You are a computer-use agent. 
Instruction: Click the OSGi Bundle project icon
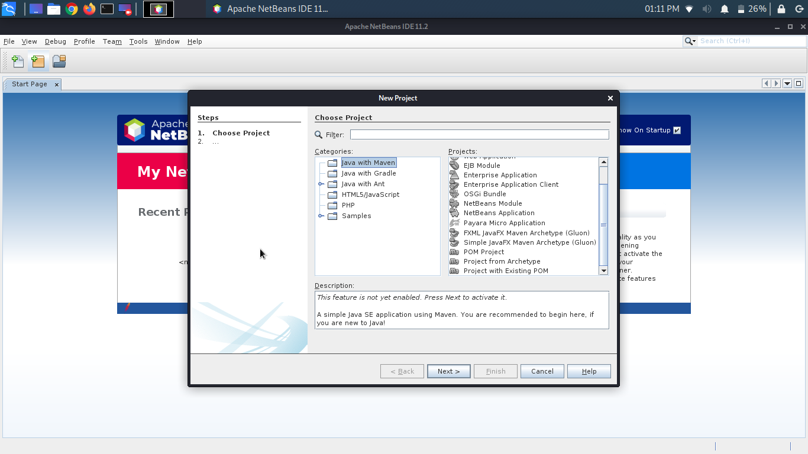click(x=454, y=194)
